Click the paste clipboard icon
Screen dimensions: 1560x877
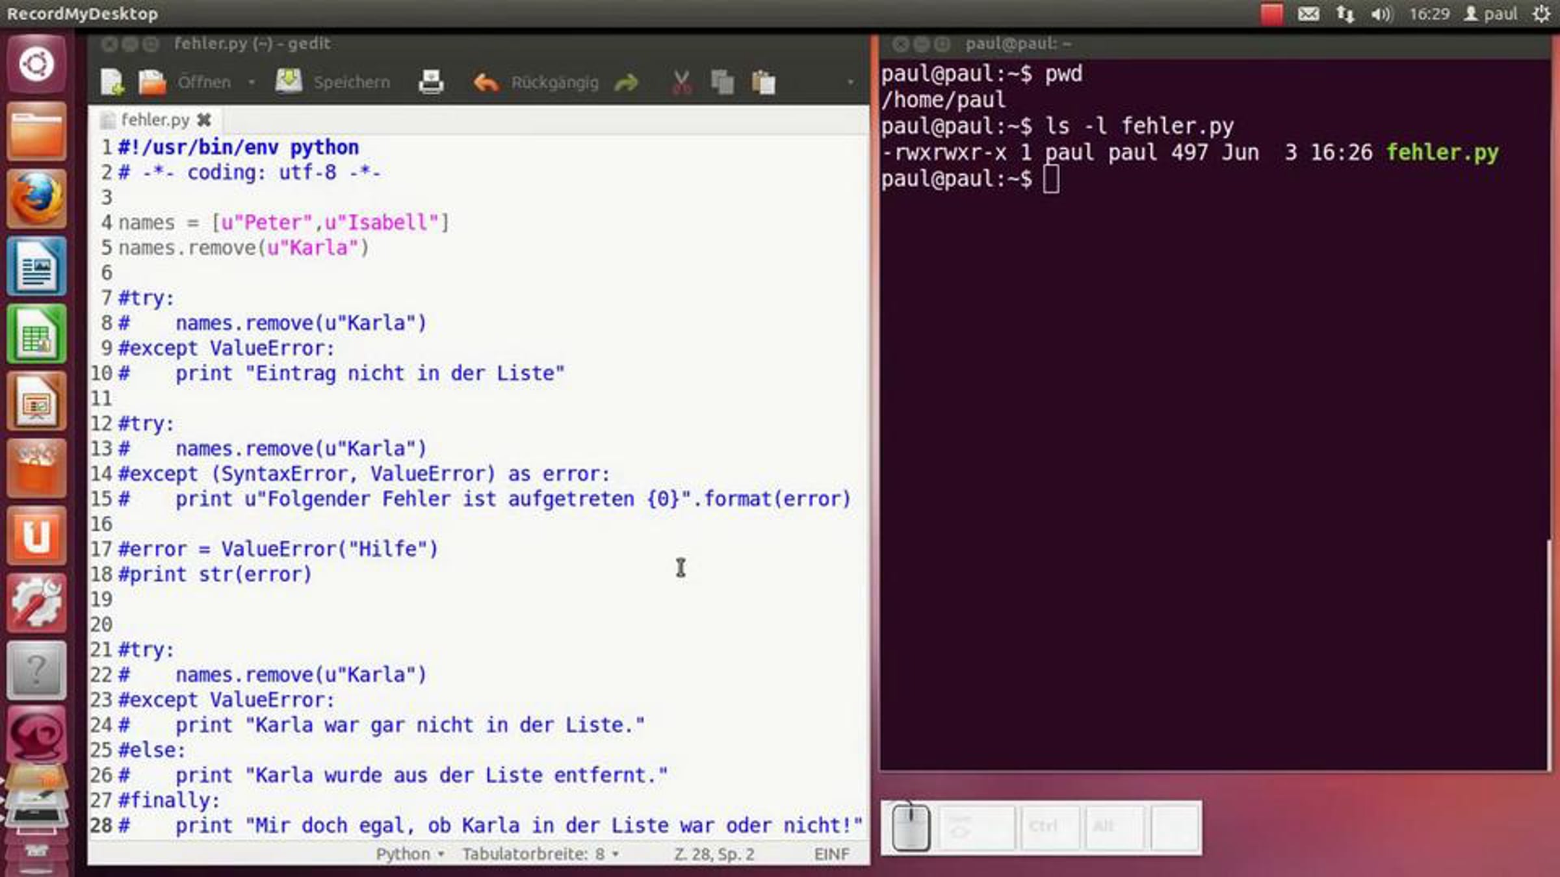tap(764, 83)
